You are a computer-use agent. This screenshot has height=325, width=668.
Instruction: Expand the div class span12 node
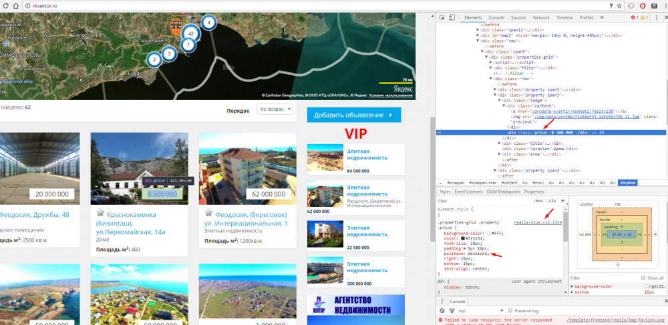pos(478,30)
